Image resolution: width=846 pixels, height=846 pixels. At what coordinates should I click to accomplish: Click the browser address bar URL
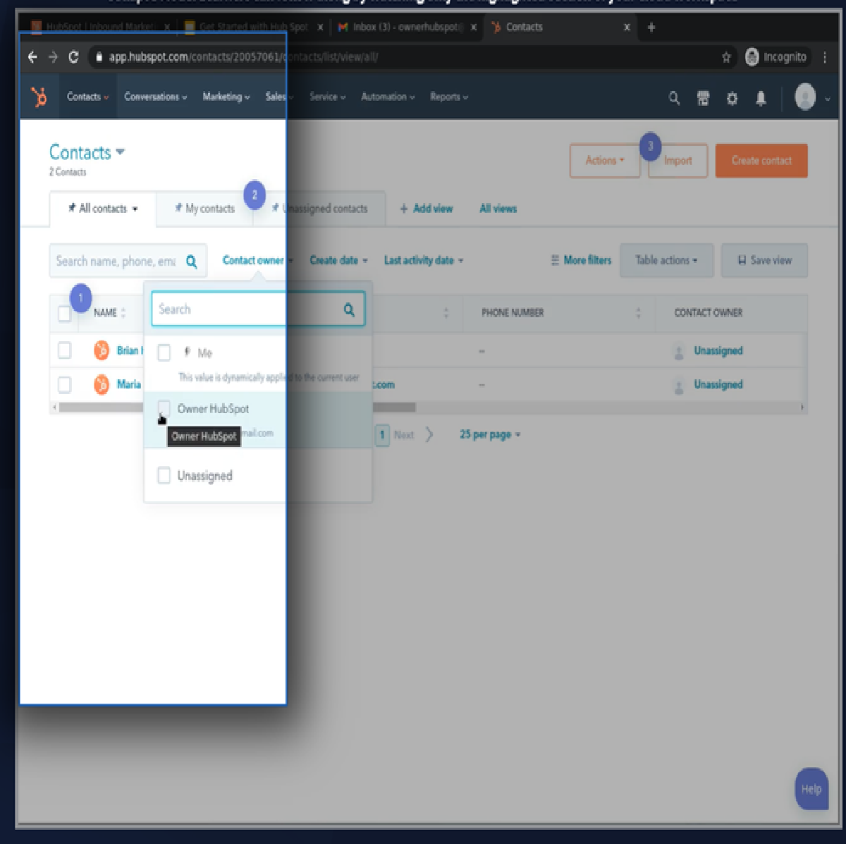point(243,57)
